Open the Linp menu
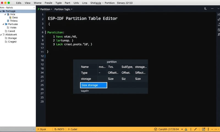The height and width of the screenshot is (132, 220). [85, 3]
